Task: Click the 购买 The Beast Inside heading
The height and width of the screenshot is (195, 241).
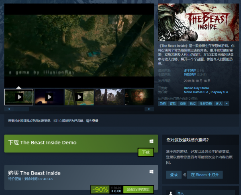Action: tap(34, 173)
